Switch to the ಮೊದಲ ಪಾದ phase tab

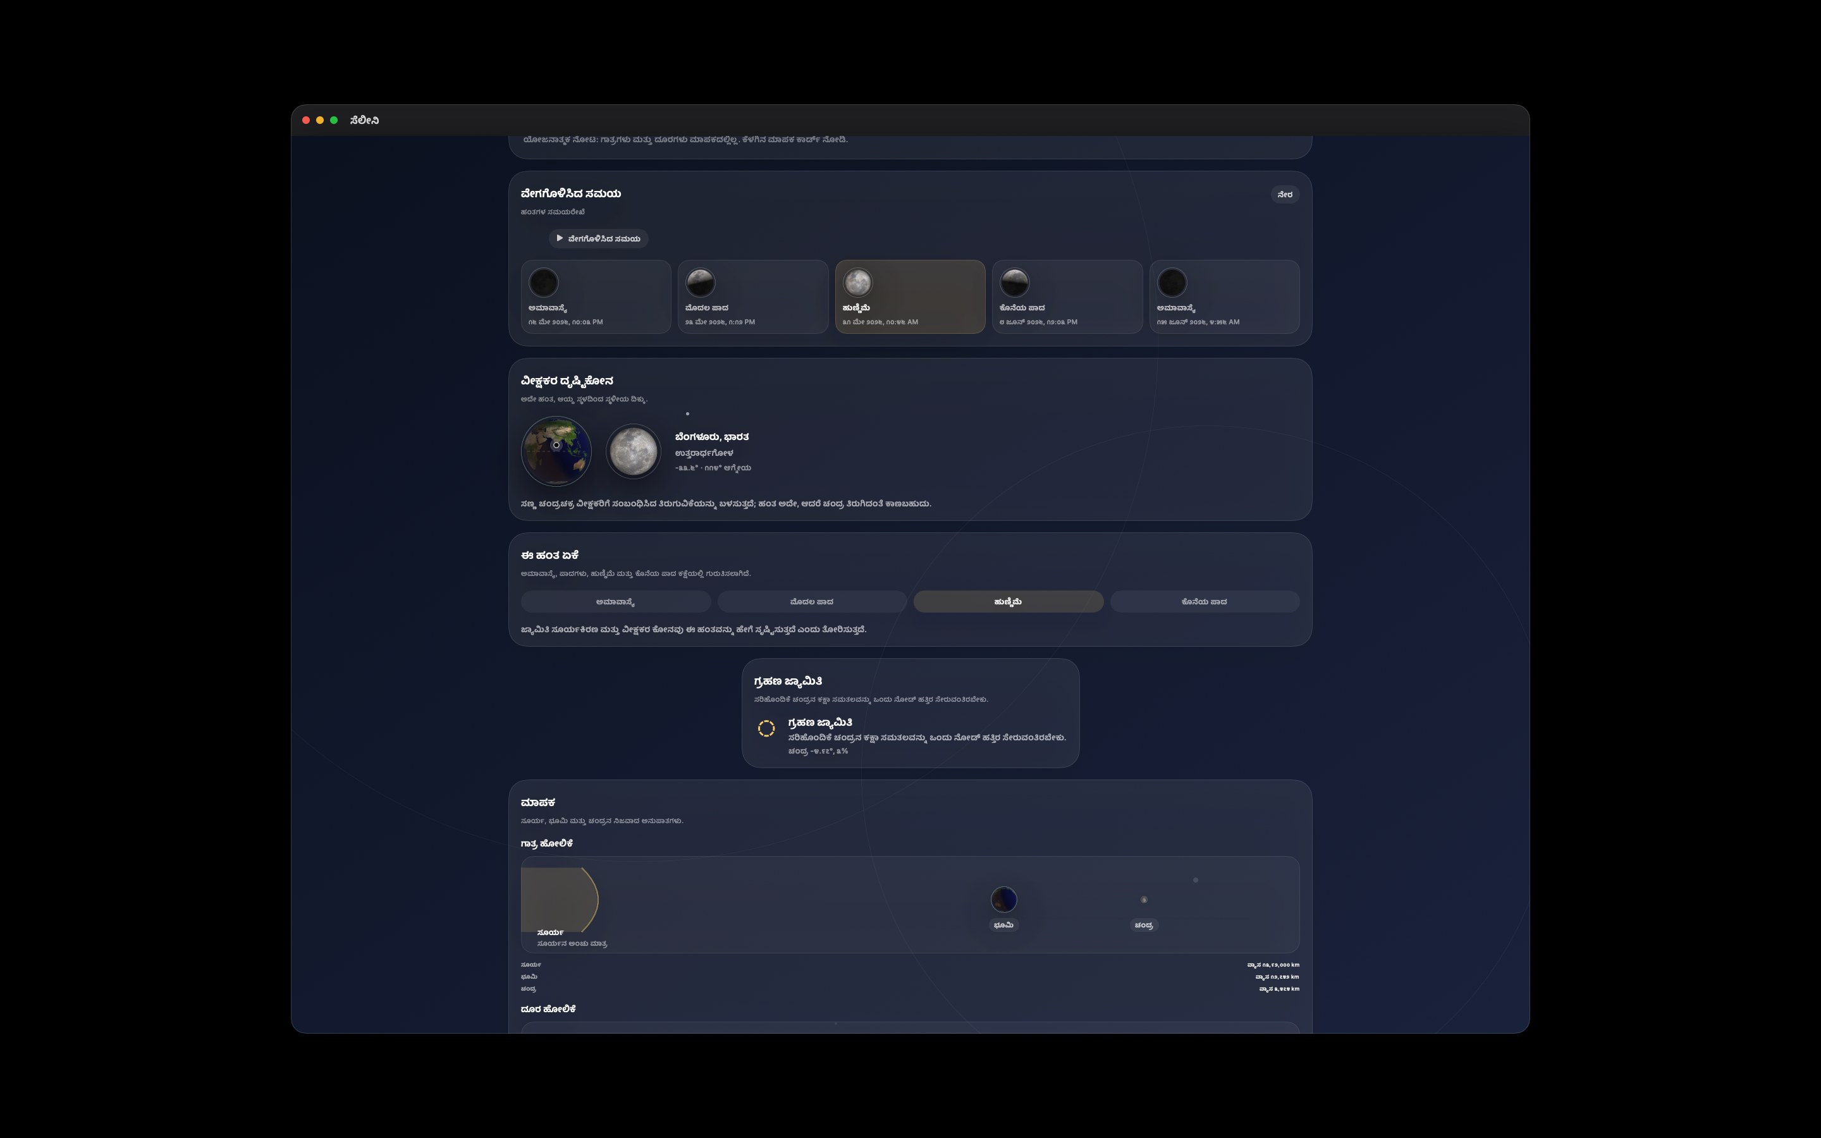tap(812, 601)
